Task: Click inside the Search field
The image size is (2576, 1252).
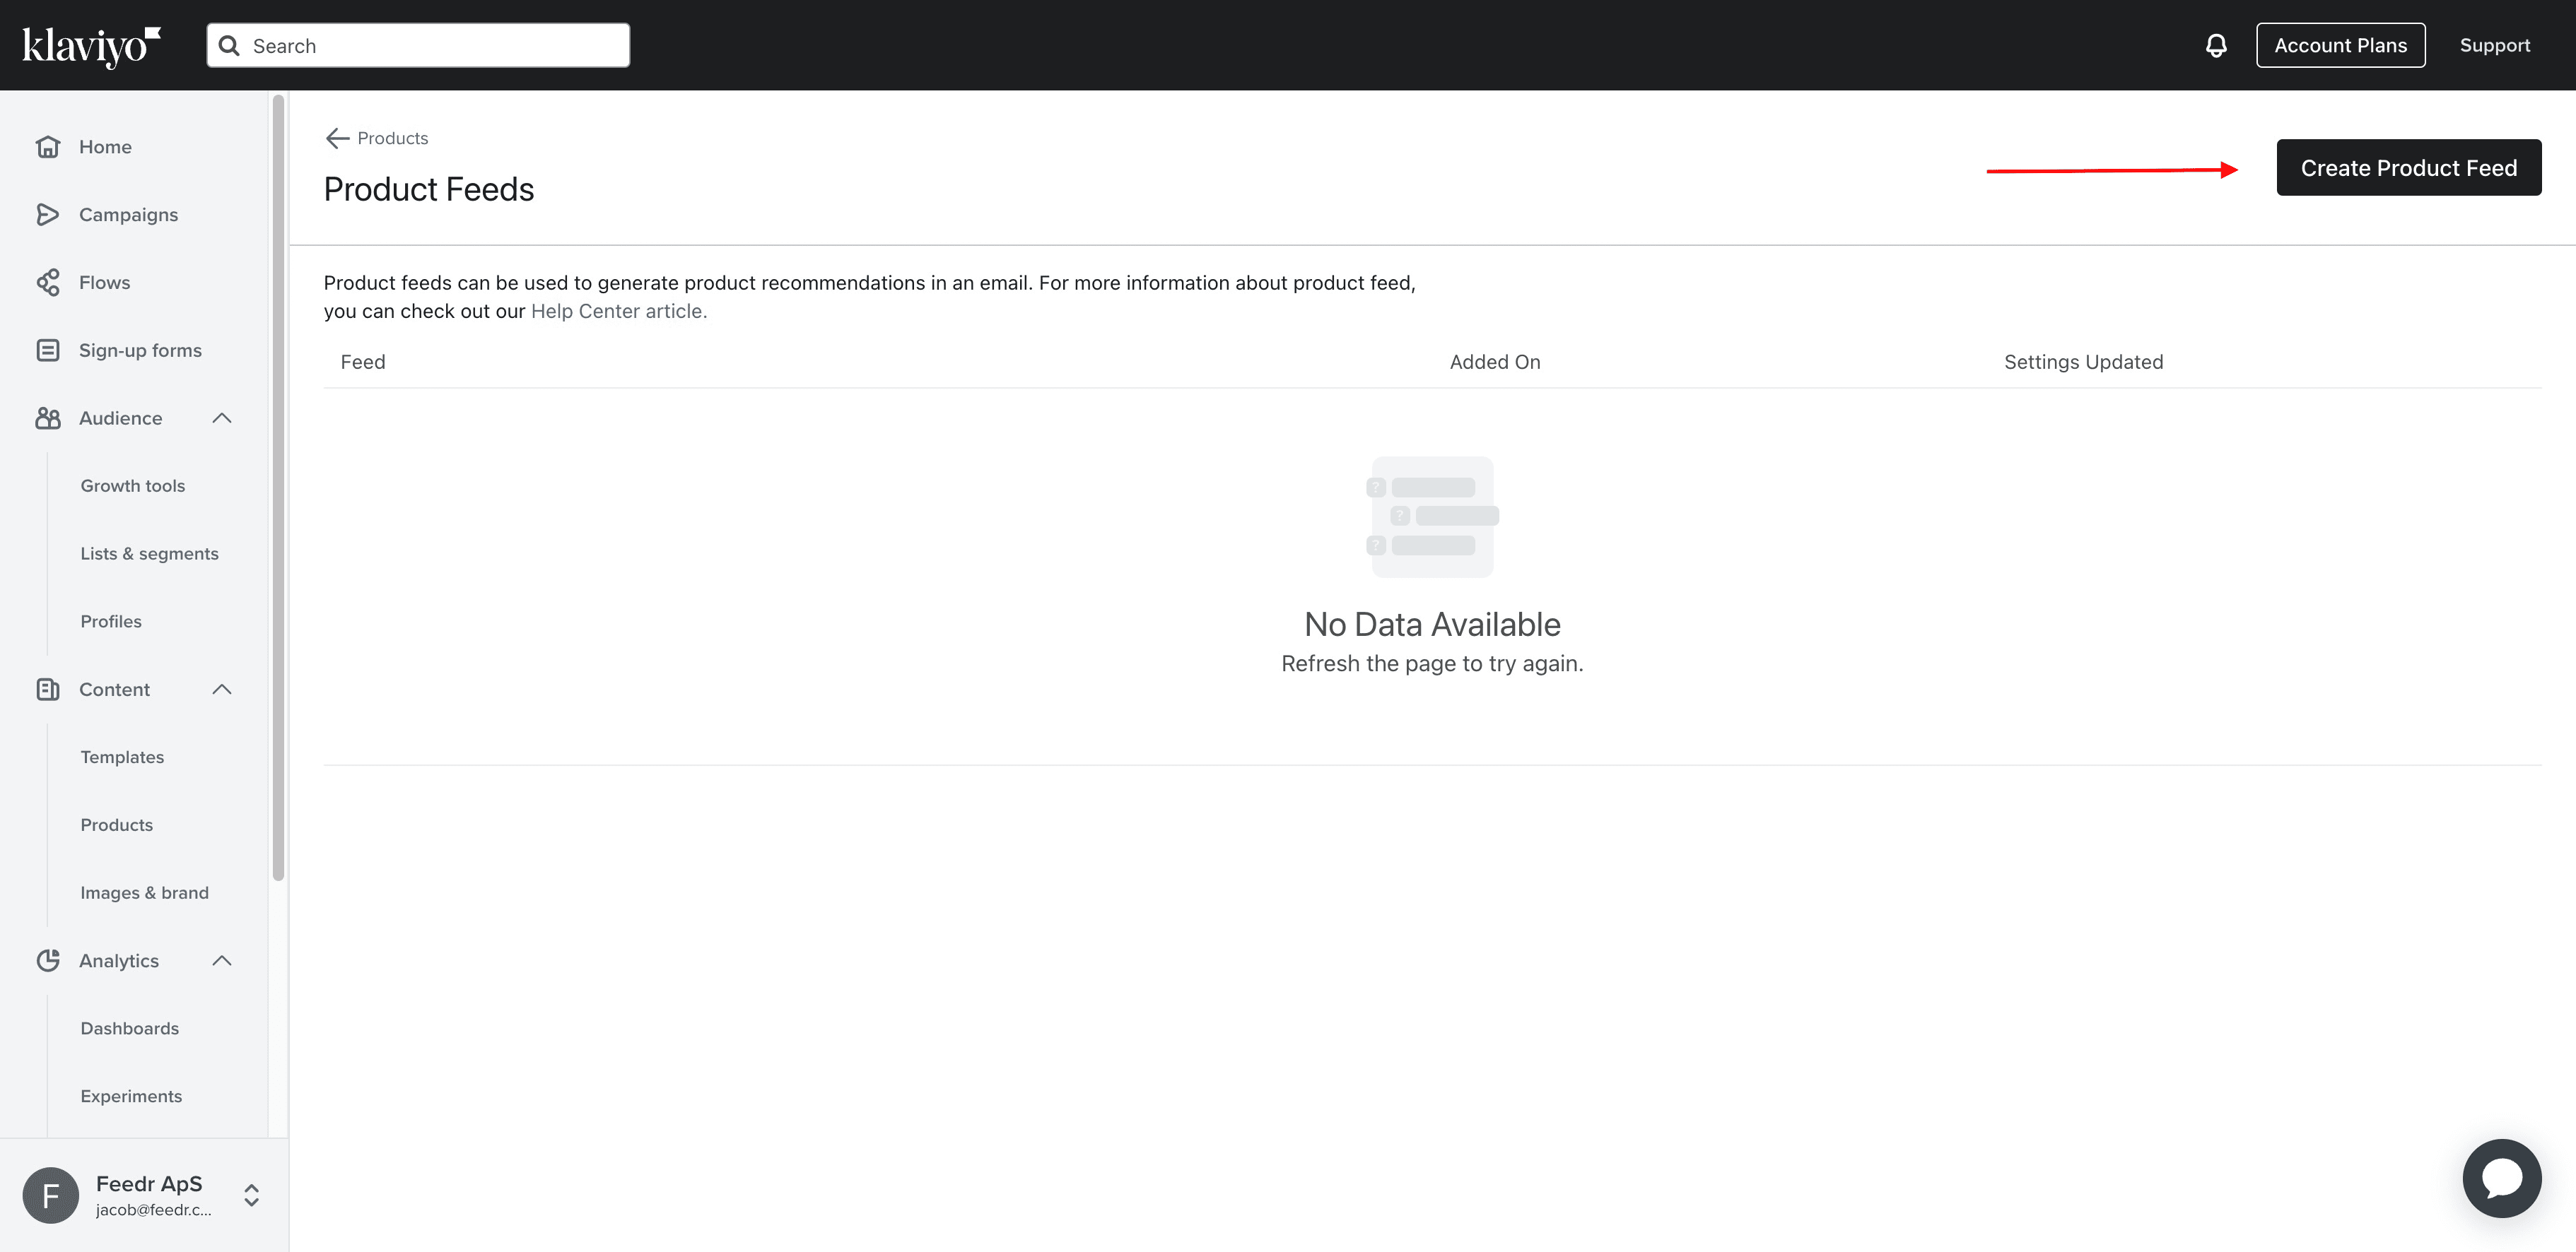Action: (417, 45)
